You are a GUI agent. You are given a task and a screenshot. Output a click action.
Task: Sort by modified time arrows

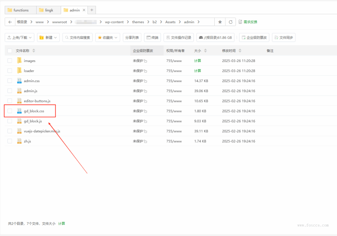pos(240,51)
